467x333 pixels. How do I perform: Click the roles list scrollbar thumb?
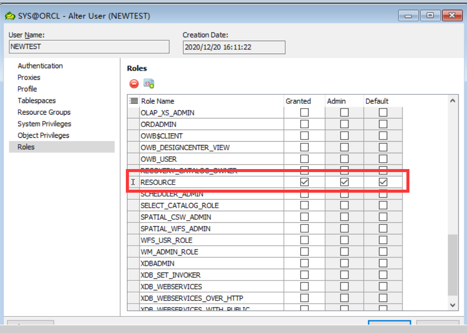(453, 265)
